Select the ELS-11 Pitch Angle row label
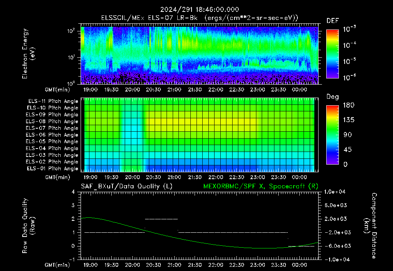Viewport: 393px width, 271px height. [53, 101]
